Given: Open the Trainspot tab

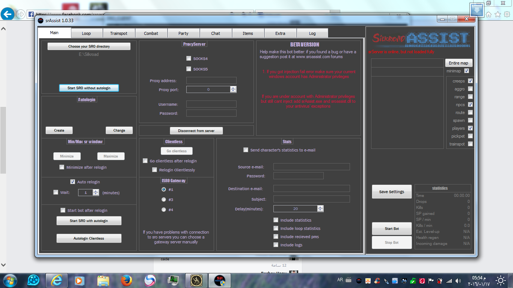Looking at the screenshot, I should pyautogui.click(x=119, y=33).
